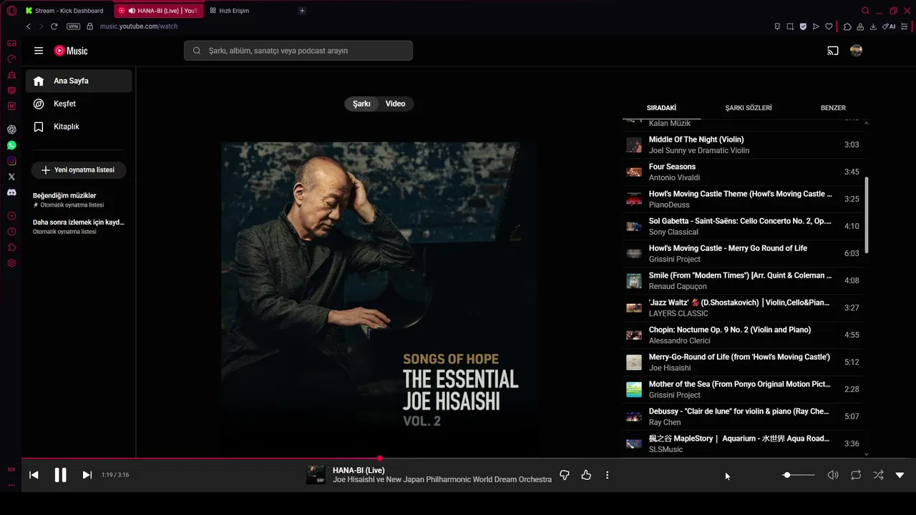Screen dimensions: 916x515
Task: Open the Opera GX main menu logo
Action: (x=11, y=11)
